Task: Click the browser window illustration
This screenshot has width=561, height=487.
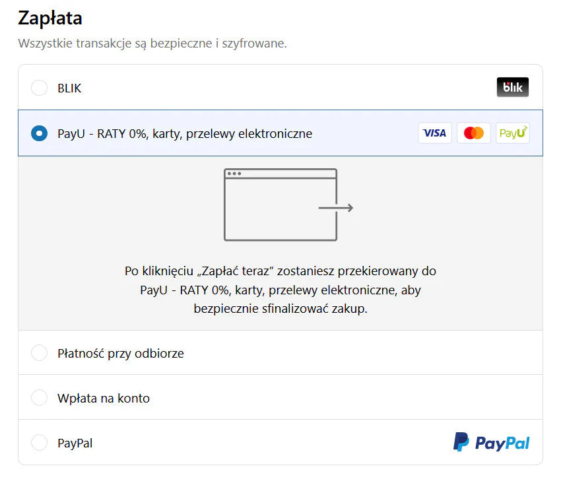Action: click(280, 205)
